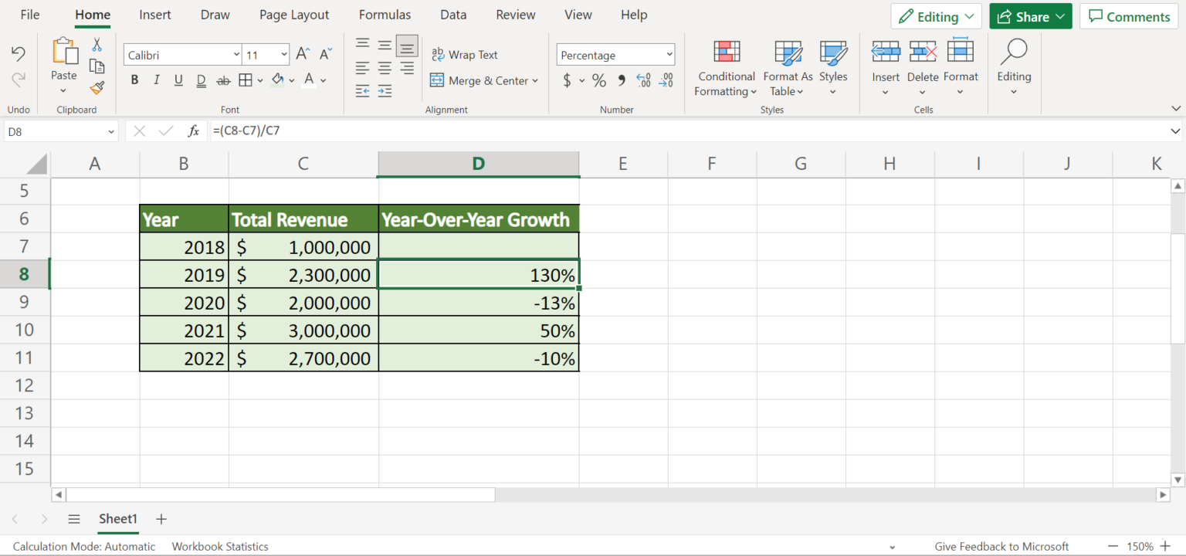Viewport: 1186px width, 556px height.
Task: Open the font name dropdown
Action: coord(238,54)
